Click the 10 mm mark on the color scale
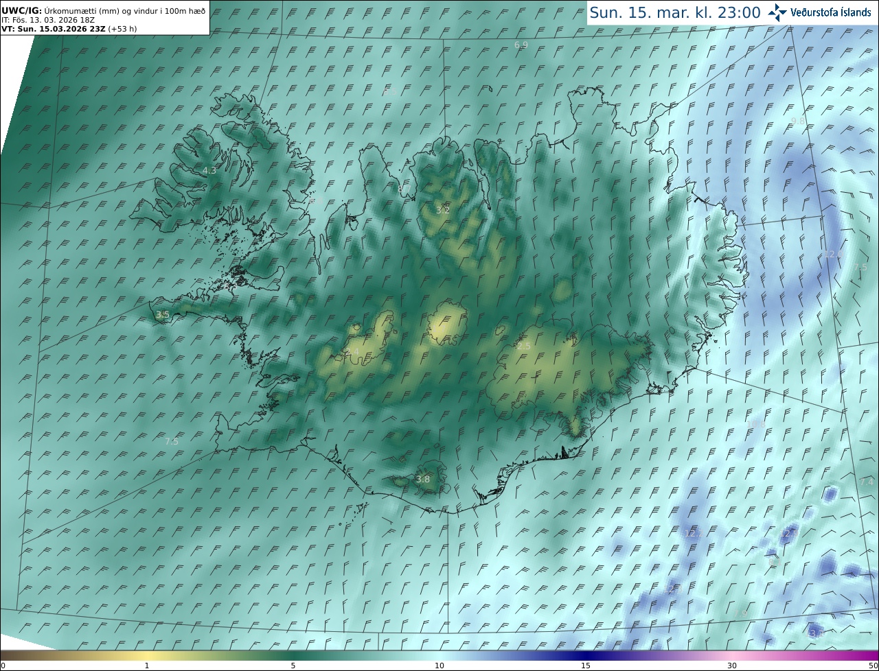The height and width of the screenshot is (671, 879). point(439,666)
